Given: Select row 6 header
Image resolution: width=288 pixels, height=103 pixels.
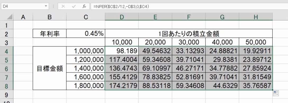Looking at the screenshot, I should (7, 68).
